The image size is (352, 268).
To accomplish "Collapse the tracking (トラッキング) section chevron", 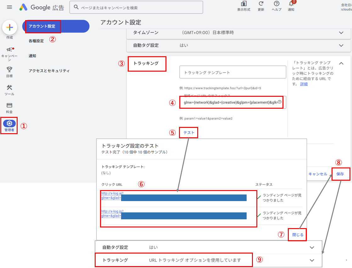I will pyautogui.click(x=341, y=63).
